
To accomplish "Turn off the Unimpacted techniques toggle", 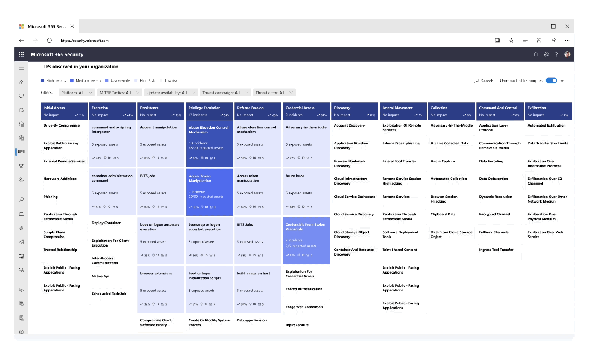I will pos(551,80).
